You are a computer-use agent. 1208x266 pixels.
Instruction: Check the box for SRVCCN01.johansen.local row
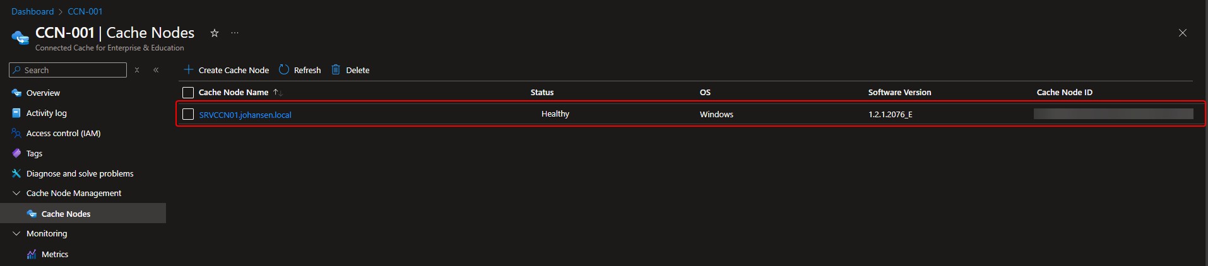tap(187, 114)
